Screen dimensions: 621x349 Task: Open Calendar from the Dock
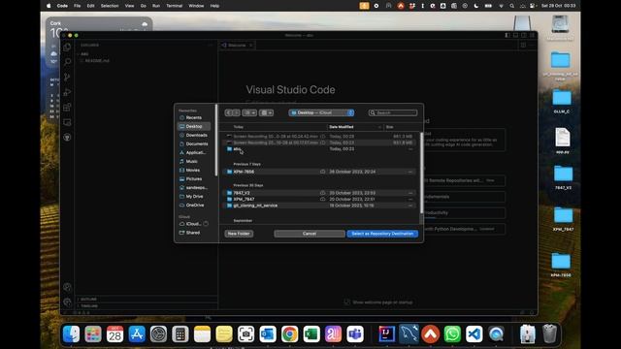click(x=114, y=334)
